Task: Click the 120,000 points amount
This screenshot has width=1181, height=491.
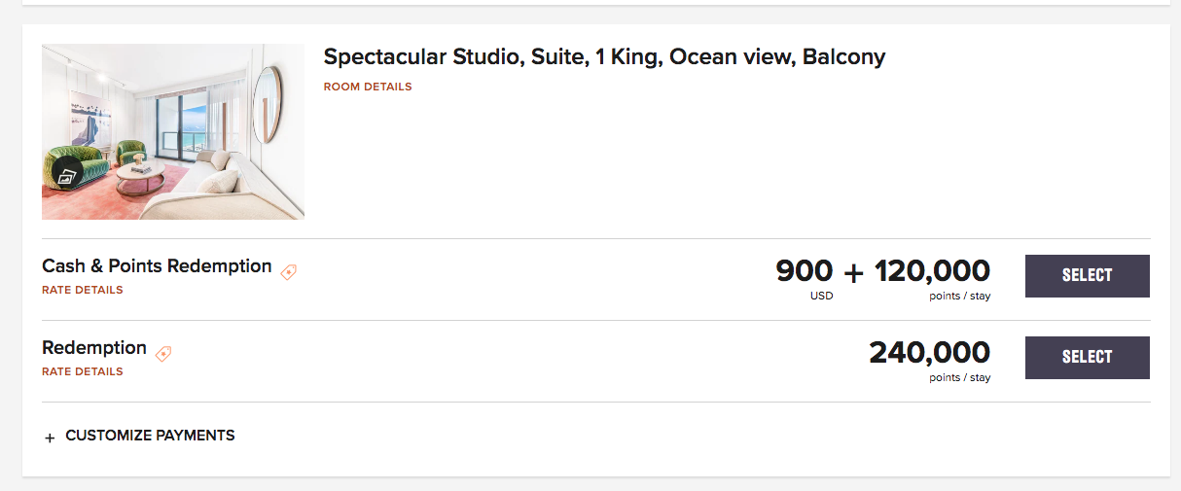Action: tap(932, 271)
